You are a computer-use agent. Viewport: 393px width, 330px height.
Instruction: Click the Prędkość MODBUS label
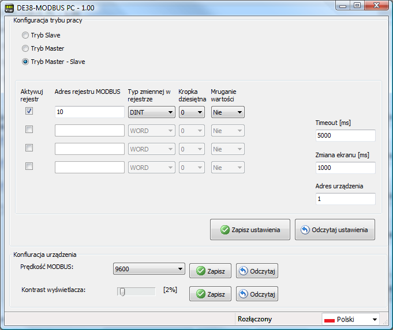tap(47, 267)
